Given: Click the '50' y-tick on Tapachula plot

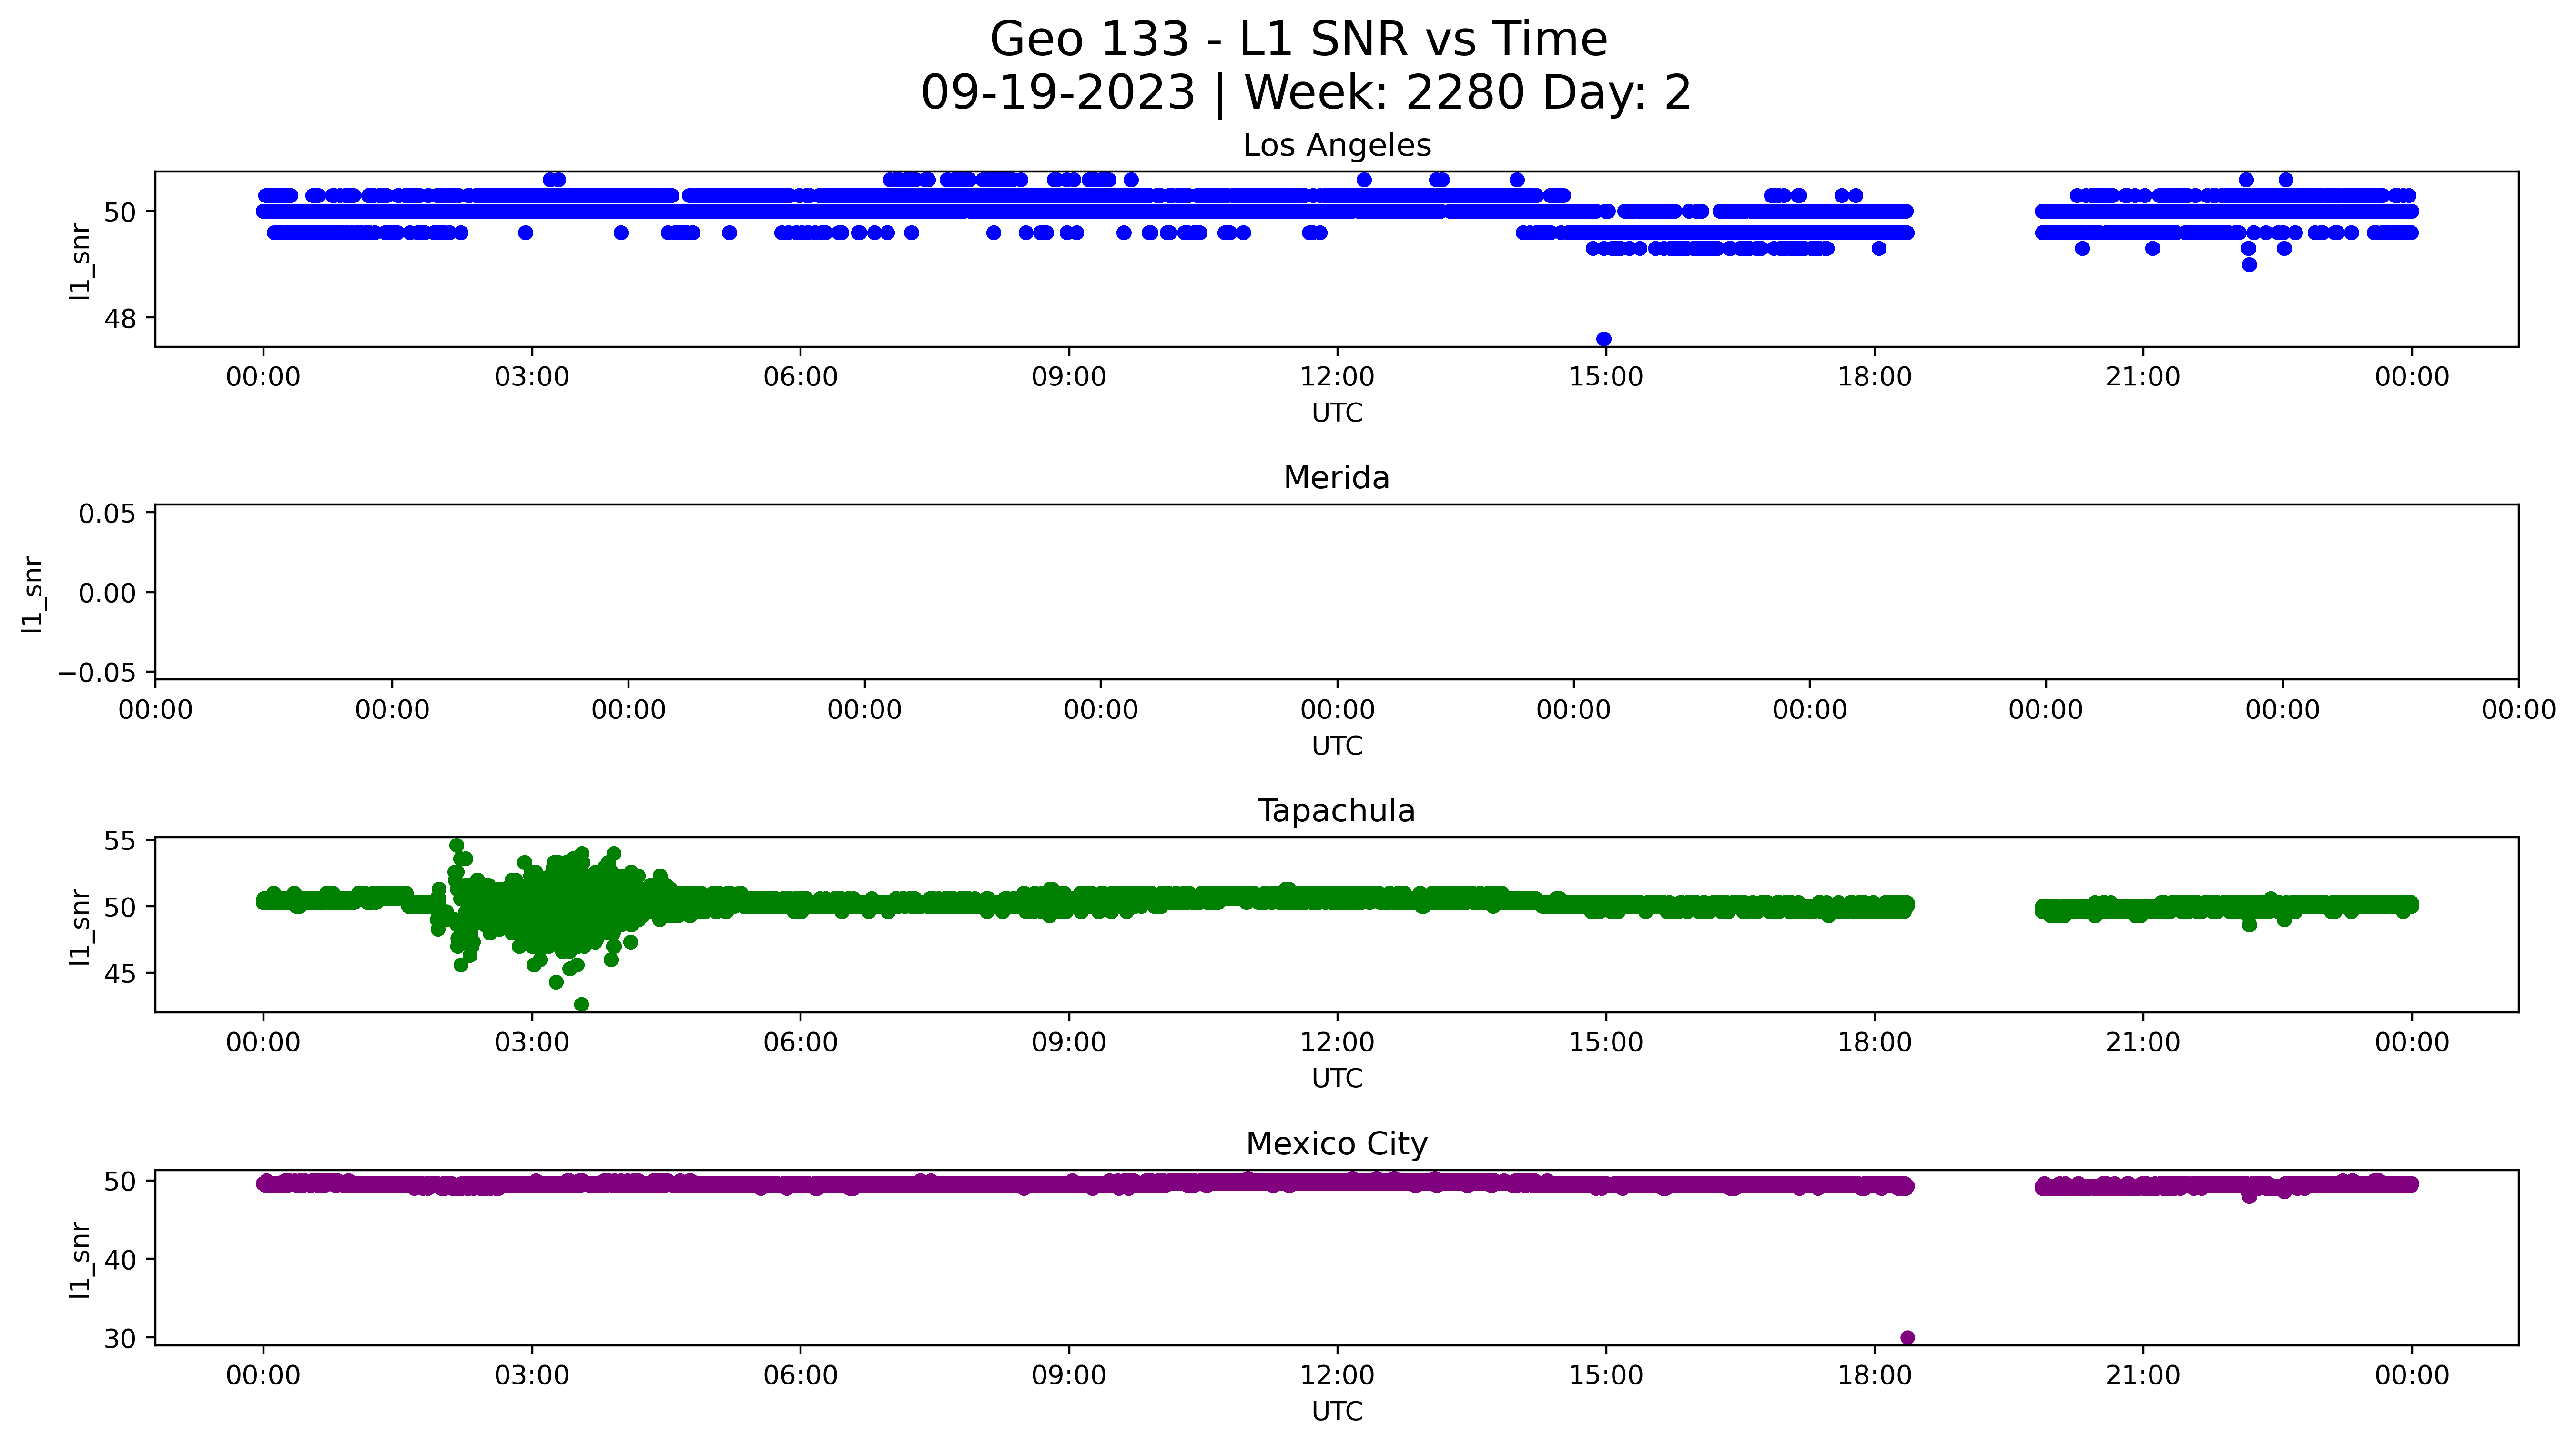Looking at the screenshot, I should point(121,908).
